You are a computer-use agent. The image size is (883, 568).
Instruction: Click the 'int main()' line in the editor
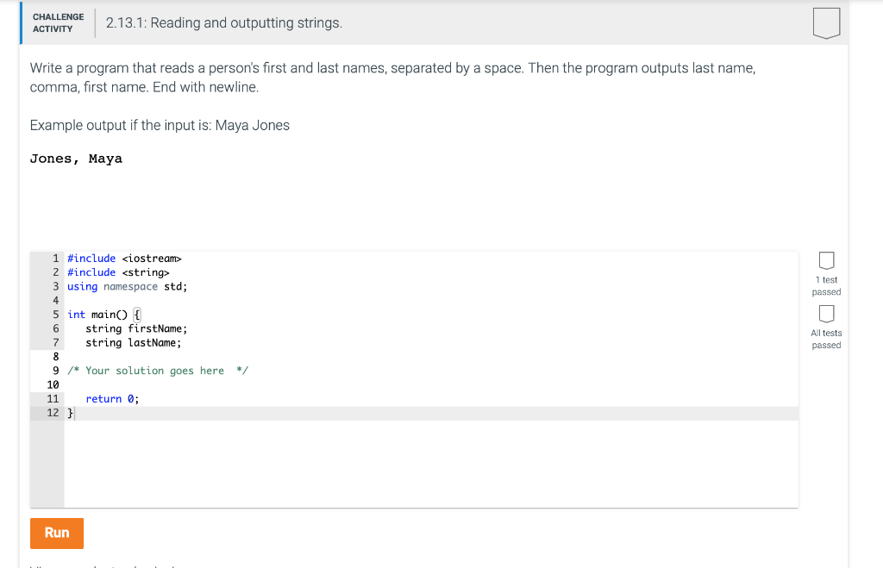(x=105, y=314)
